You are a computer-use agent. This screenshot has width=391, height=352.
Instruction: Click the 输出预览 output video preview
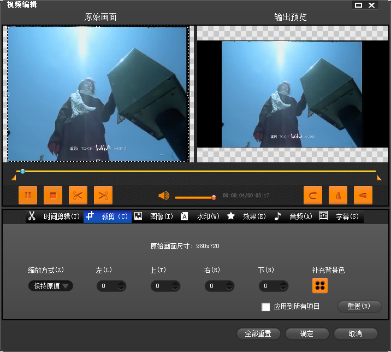[x=293, y=94]
